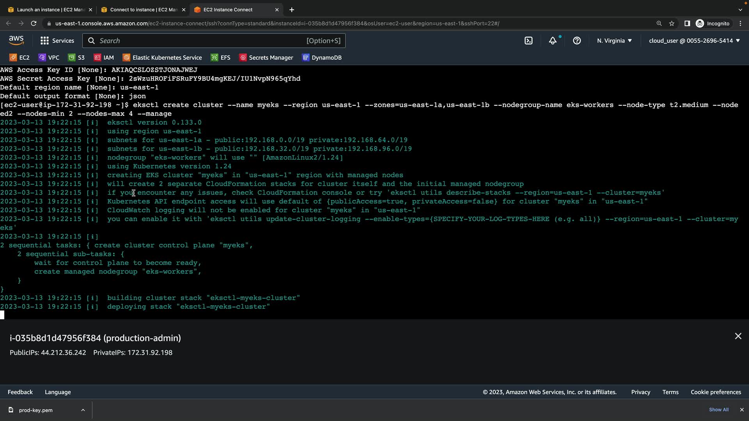
Task: Open notifications bell icon
Action: tap(553, 41)
